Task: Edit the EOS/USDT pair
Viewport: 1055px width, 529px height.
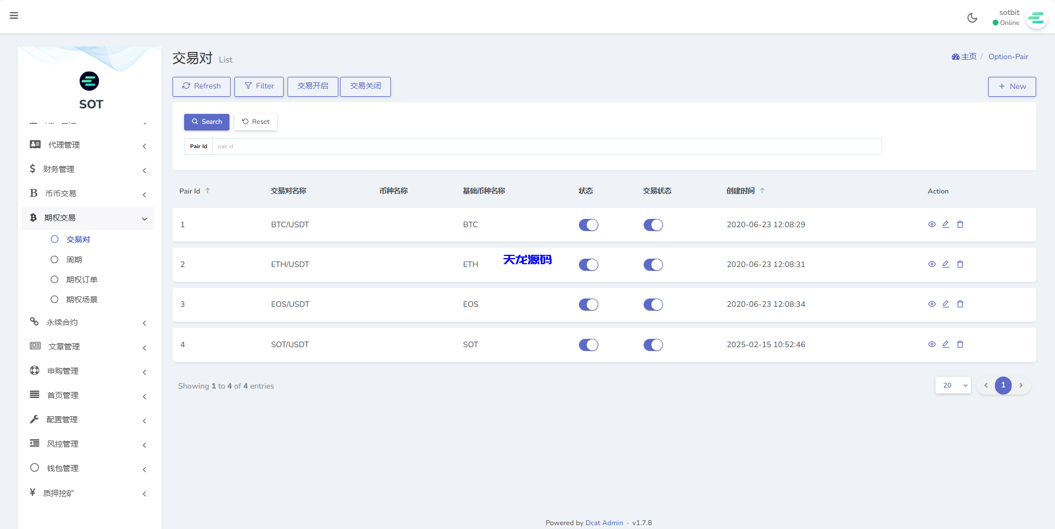Action: click(x=946, y=304)
